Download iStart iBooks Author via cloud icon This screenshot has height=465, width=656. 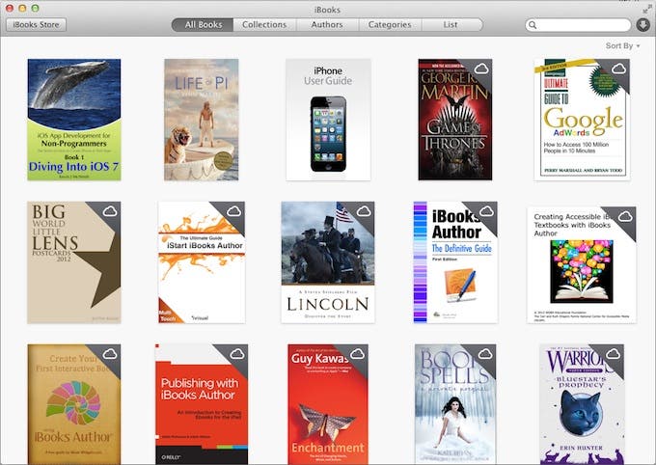point(233,211)
